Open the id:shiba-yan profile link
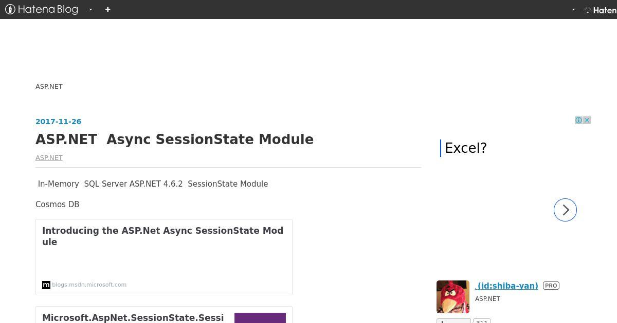This screenshot has height=323, width=617. pos(506,286)
